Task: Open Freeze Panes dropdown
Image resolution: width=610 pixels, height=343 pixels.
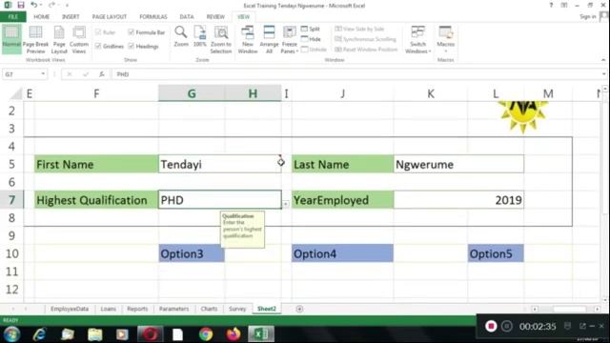Action: point(289,40)
